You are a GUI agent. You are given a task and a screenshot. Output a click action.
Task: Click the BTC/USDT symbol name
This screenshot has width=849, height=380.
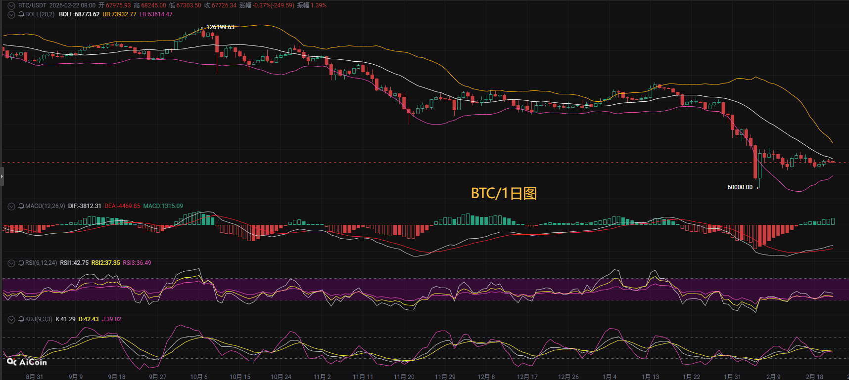click(32, 5)
